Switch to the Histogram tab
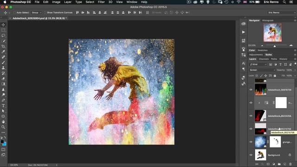Viewport: 297px width, 167px height. click(268, 20)
